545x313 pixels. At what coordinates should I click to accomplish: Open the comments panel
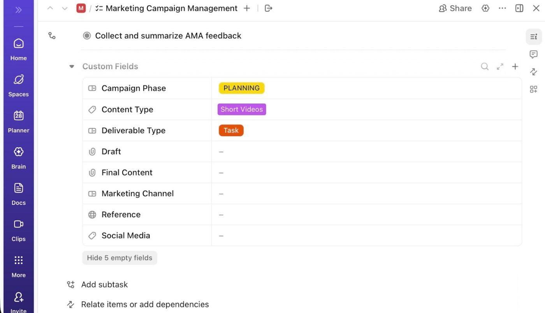[x=533, y=54]
